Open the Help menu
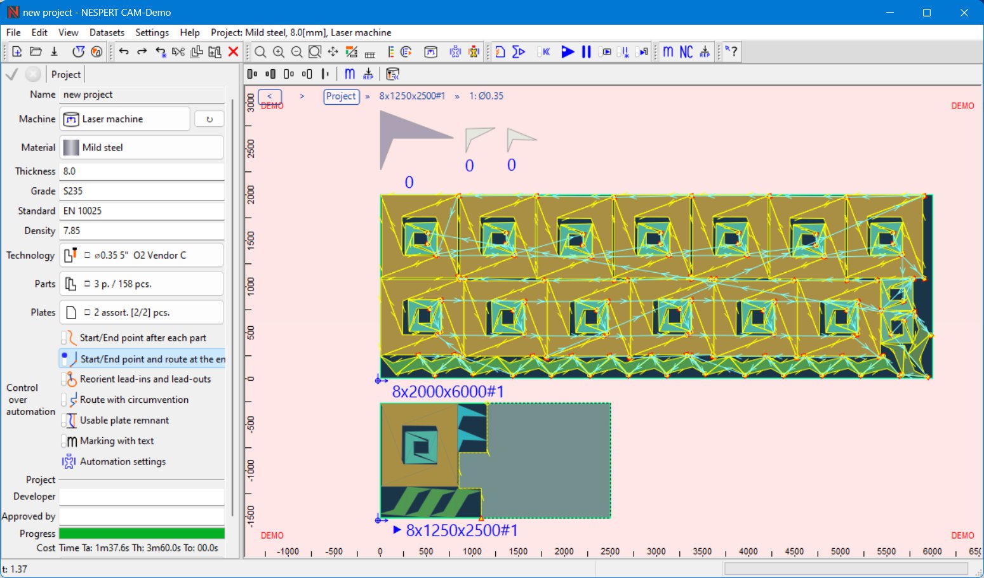Viewport: 984px width, 578px height. [189, 32]
